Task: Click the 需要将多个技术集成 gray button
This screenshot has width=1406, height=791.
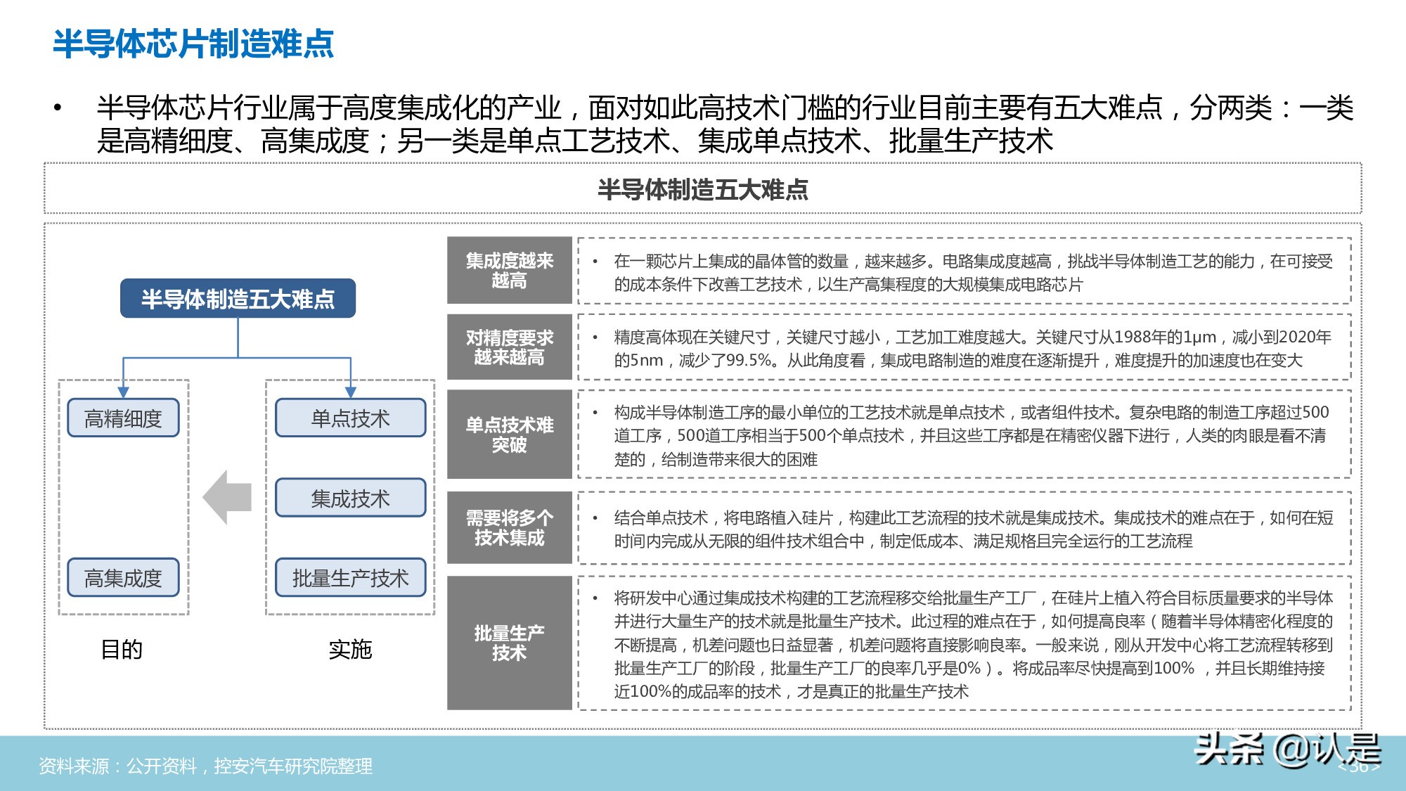Action: coord(510,525)
